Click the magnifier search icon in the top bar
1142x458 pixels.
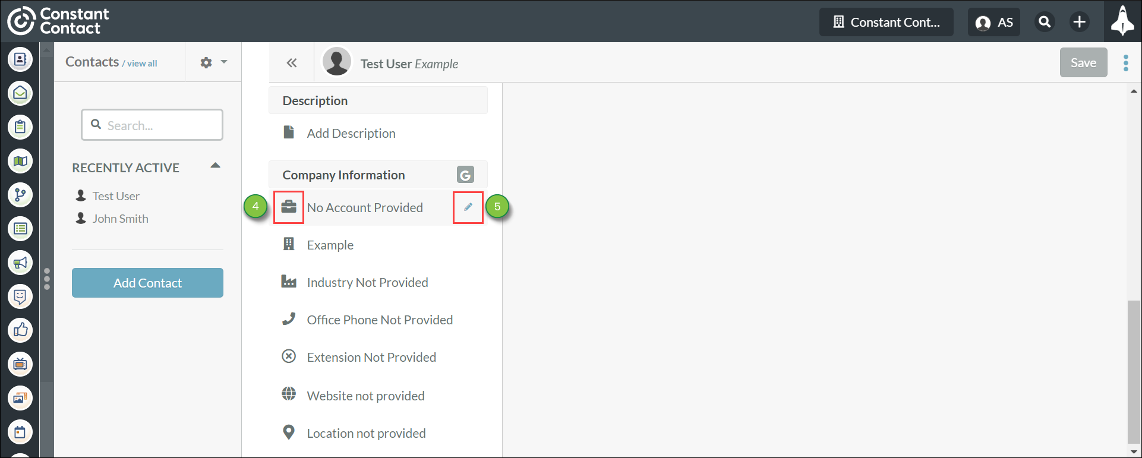click(x=1045, y=22)
